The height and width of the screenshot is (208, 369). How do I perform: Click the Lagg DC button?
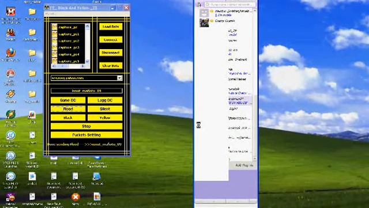pyautogui.click(x=105, y=100)
